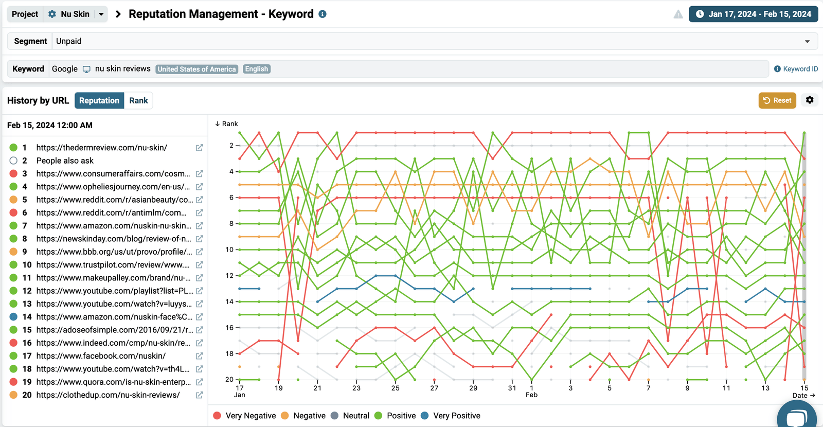Screen dimensions: 823x427
Task: Open chart settings gear icon
Action: point(810,100)
